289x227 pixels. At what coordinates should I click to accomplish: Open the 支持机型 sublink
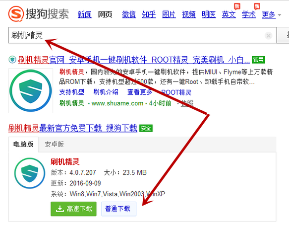tap(72, 92)
